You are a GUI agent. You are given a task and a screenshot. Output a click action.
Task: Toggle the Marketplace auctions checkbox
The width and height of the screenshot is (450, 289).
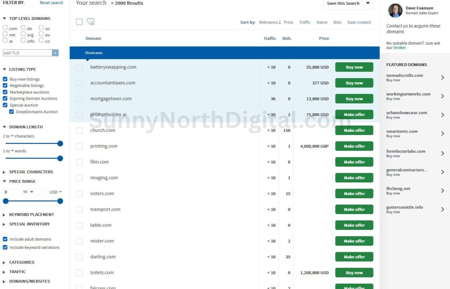(5, 92)
